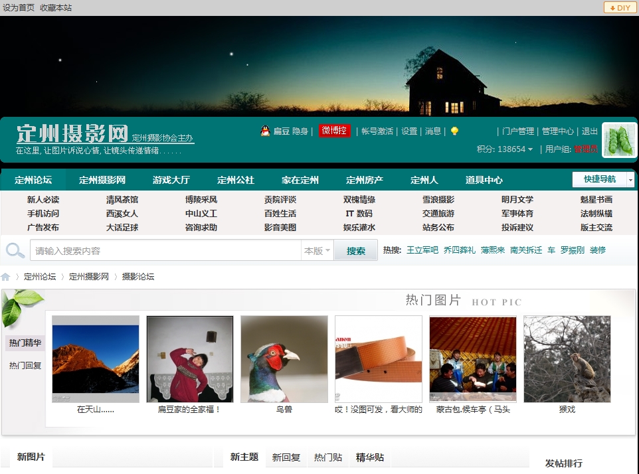Select 热门回复 side tab
This screenshot has height=474, width=639.
click(25, 366)
